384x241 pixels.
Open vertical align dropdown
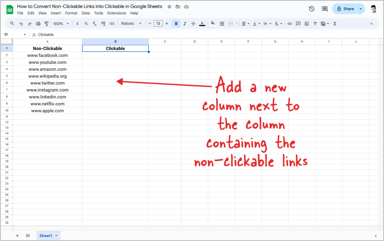[256, 24]
